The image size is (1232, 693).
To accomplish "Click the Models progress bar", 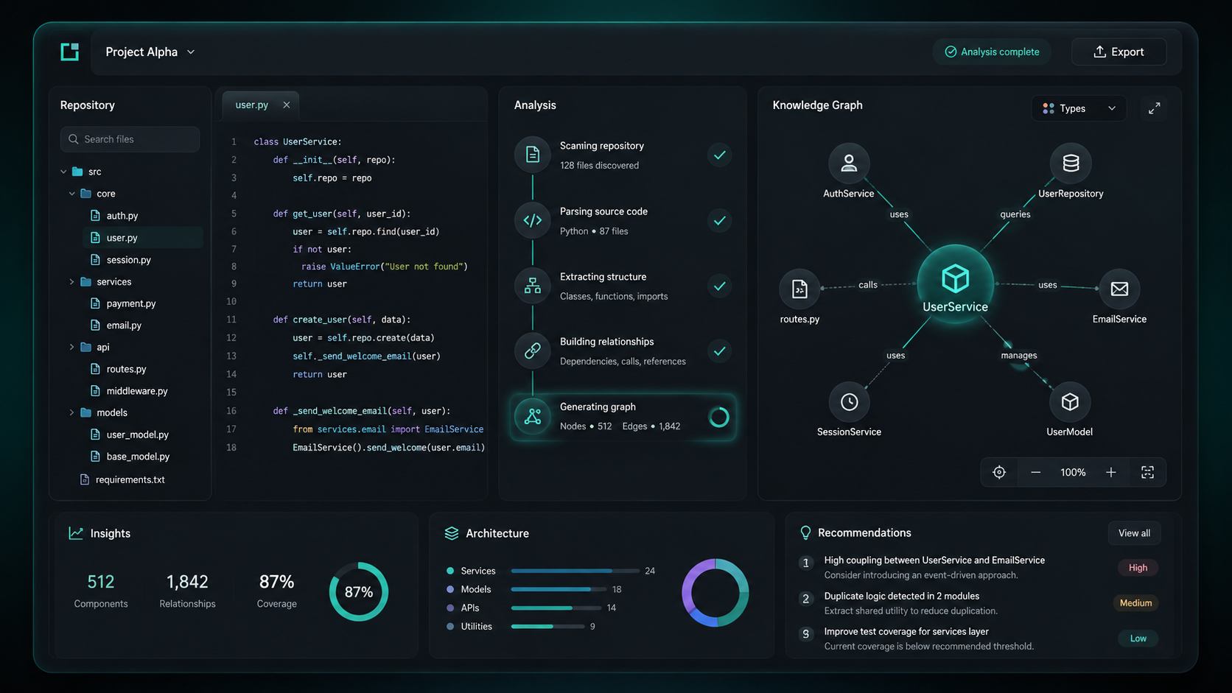I will [x=559, y=589].
